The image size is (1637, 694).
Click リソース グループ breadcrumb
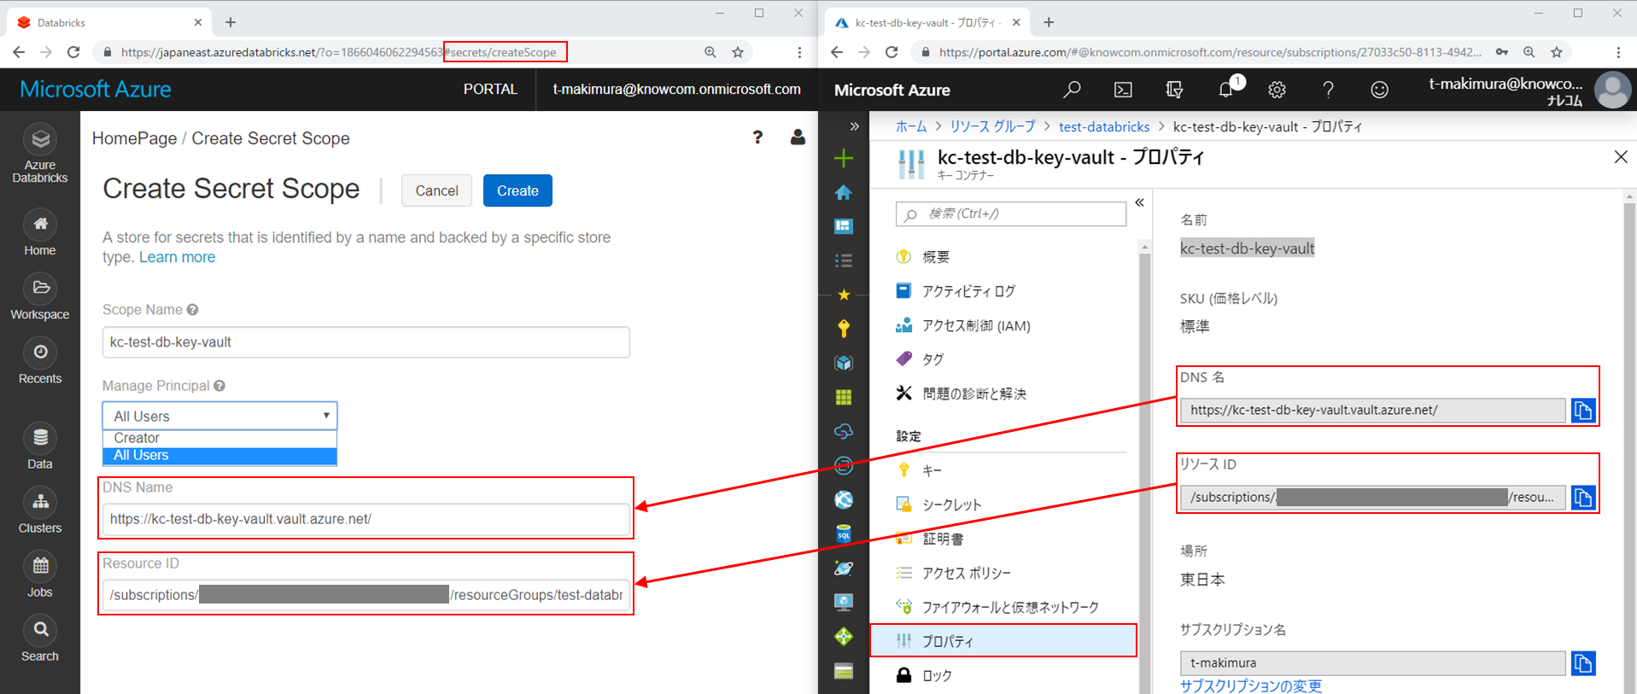[992, 126]
